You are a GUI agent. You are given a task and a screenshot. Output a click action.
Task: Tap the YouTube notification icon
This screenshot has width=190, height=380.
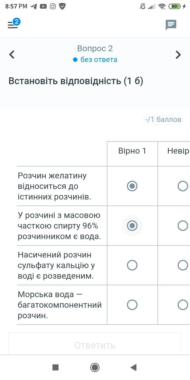click(x=43, y=6)
